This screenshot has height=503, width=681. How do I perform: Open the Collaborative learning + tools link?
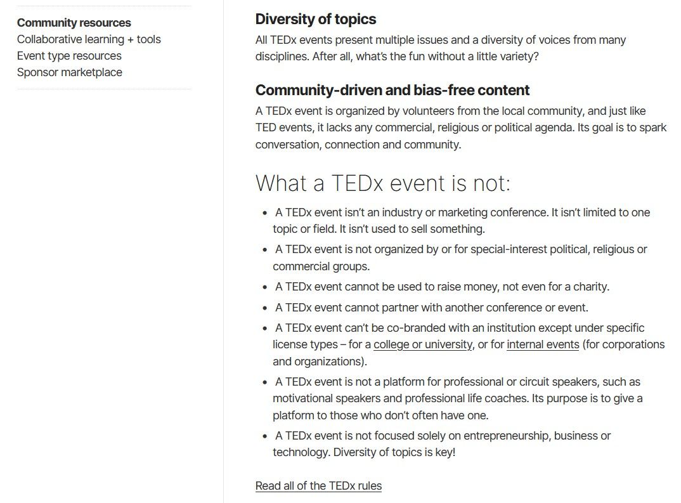89,39
